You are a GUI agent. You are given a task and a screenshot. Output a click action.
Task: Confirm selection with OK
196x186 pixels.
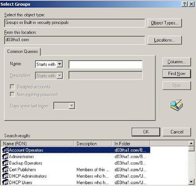[146, 132]
